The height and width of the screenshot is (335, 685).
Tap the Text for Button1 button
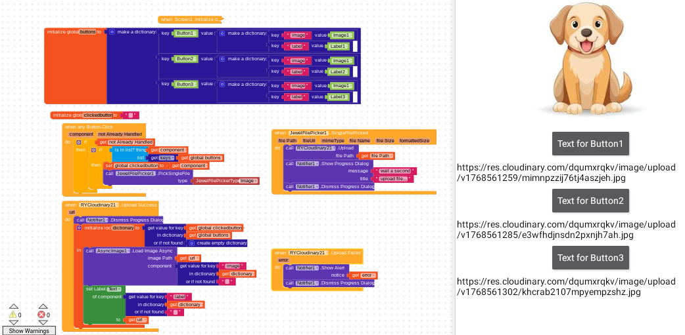pos(590,144)
